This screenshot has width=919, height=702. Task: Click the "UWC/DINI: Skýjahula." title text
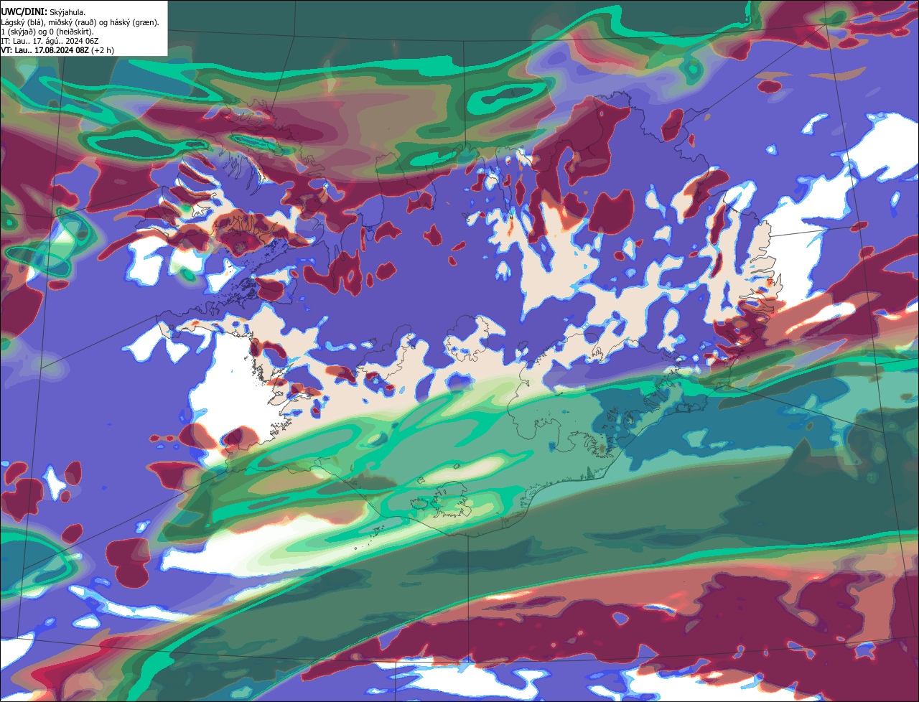point(43,12)
